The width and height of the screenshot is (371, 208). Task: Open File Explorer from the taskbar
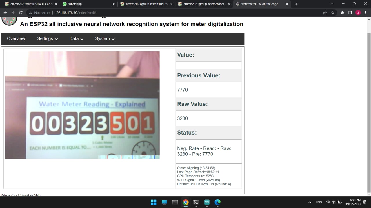[175, 202]
